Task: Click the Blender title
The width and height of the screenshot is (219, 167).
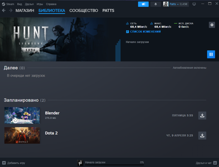Action: [x=52, y=113]
